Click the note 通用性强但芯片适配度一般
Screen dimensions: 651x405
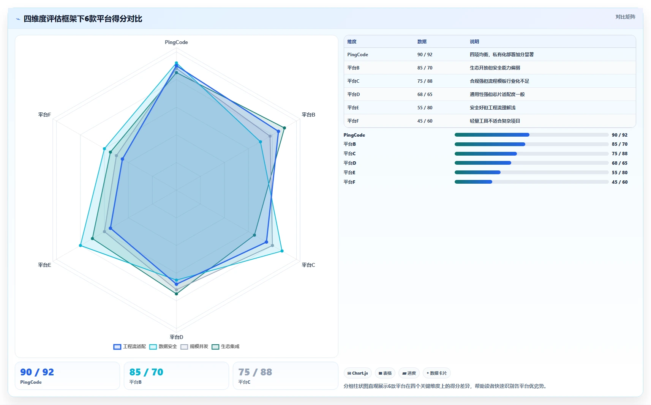tap(497, 95)
